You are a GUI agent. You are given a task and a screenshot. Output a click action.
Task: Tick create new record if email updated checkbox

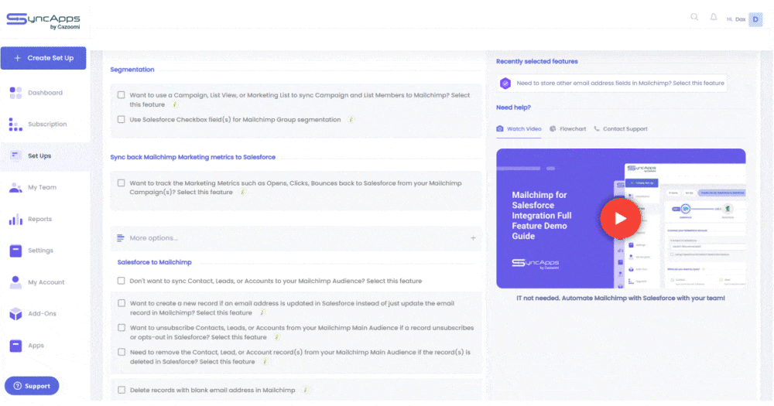(122, 303)
